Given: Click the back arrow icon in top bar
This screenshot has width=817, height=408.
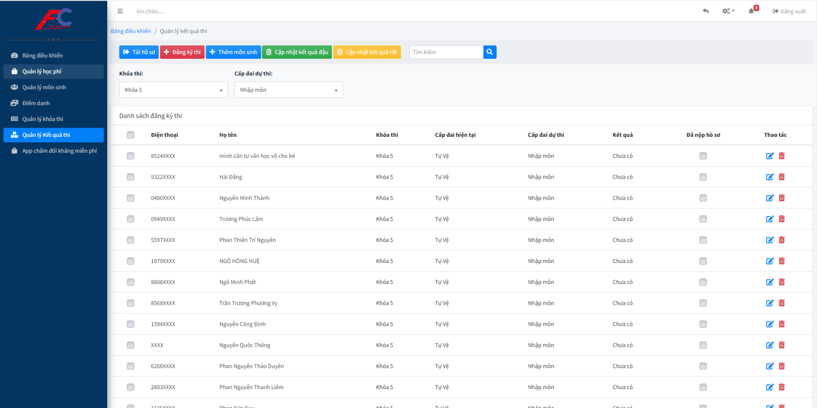Looking at the screenshot, I should (706, 11).
